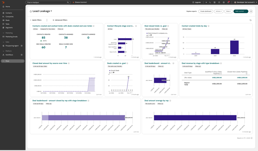Click the Create dashboard button
The height and width of the screenshot is (151, 258).
click(x=206, y=11)
